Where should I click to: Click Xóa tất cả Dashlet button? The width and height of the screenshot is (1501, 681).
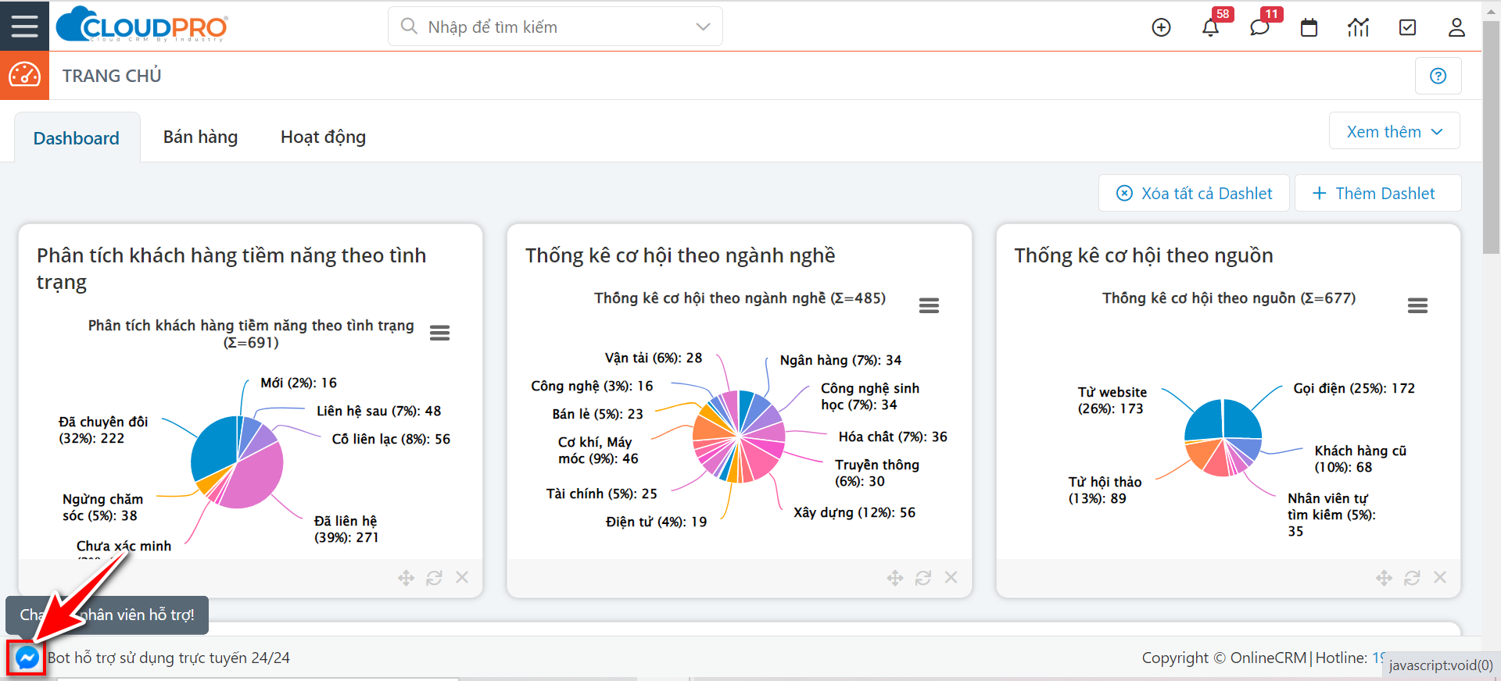point(1194,194)
